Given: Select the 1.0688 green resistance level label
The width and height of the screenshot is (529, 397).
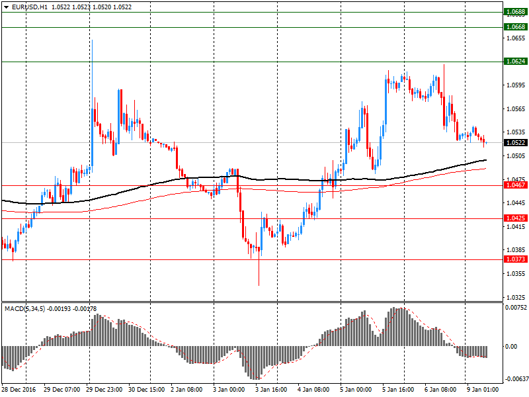Looking at the screenshot, I should tap(515, 12).
